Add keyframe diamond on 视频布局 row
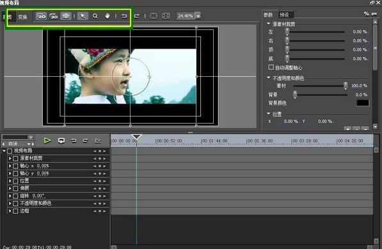 click(x=100, y=151)
